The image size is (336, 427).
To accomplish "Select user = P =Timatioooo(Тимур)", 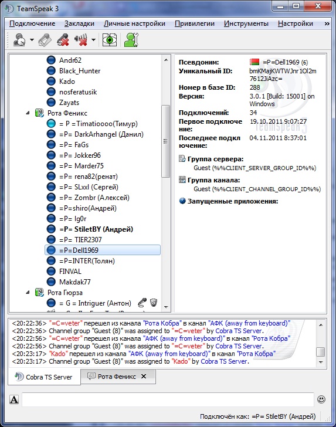I will [x=99, y=124].
